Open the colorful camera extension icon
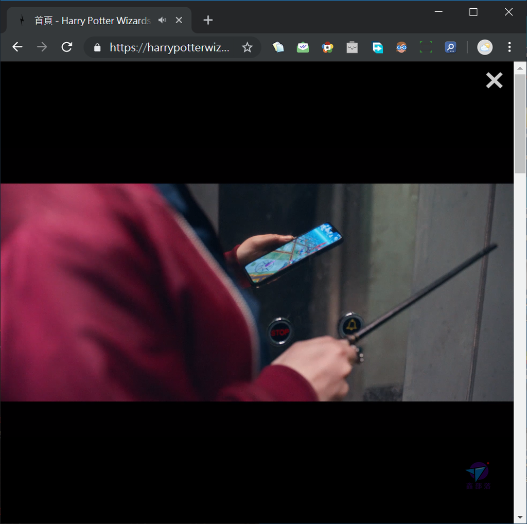This screenshot has width=527, height=524. [327, 47]
